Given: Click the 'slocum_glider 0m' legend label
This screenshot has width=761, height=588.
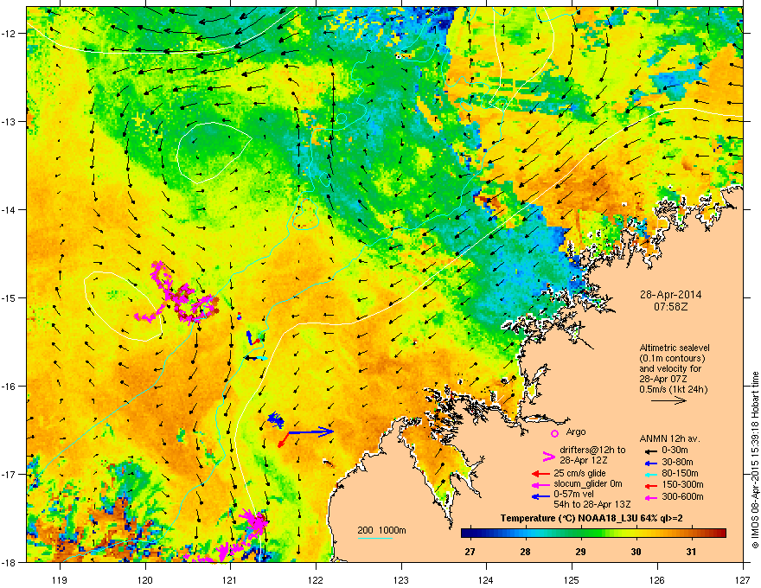Looking at the screenshot, I should coord(588,484).
